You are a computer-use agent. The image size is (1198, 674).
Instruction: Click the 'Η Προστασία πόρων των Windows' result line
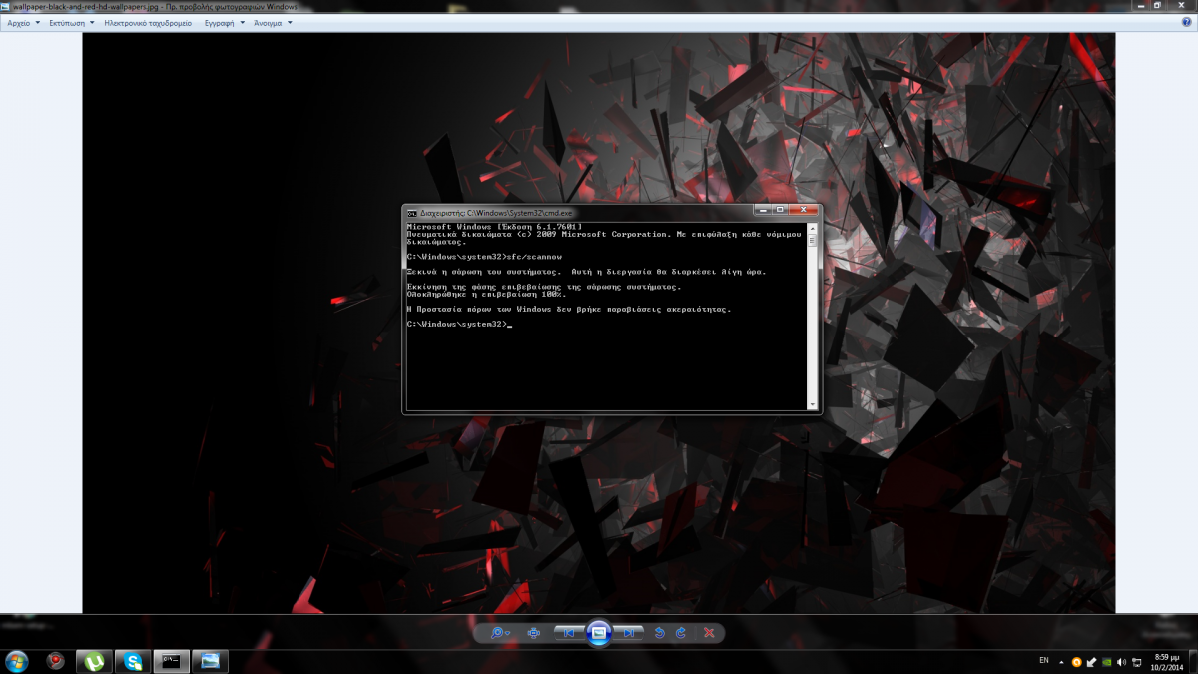pos(569,309)
